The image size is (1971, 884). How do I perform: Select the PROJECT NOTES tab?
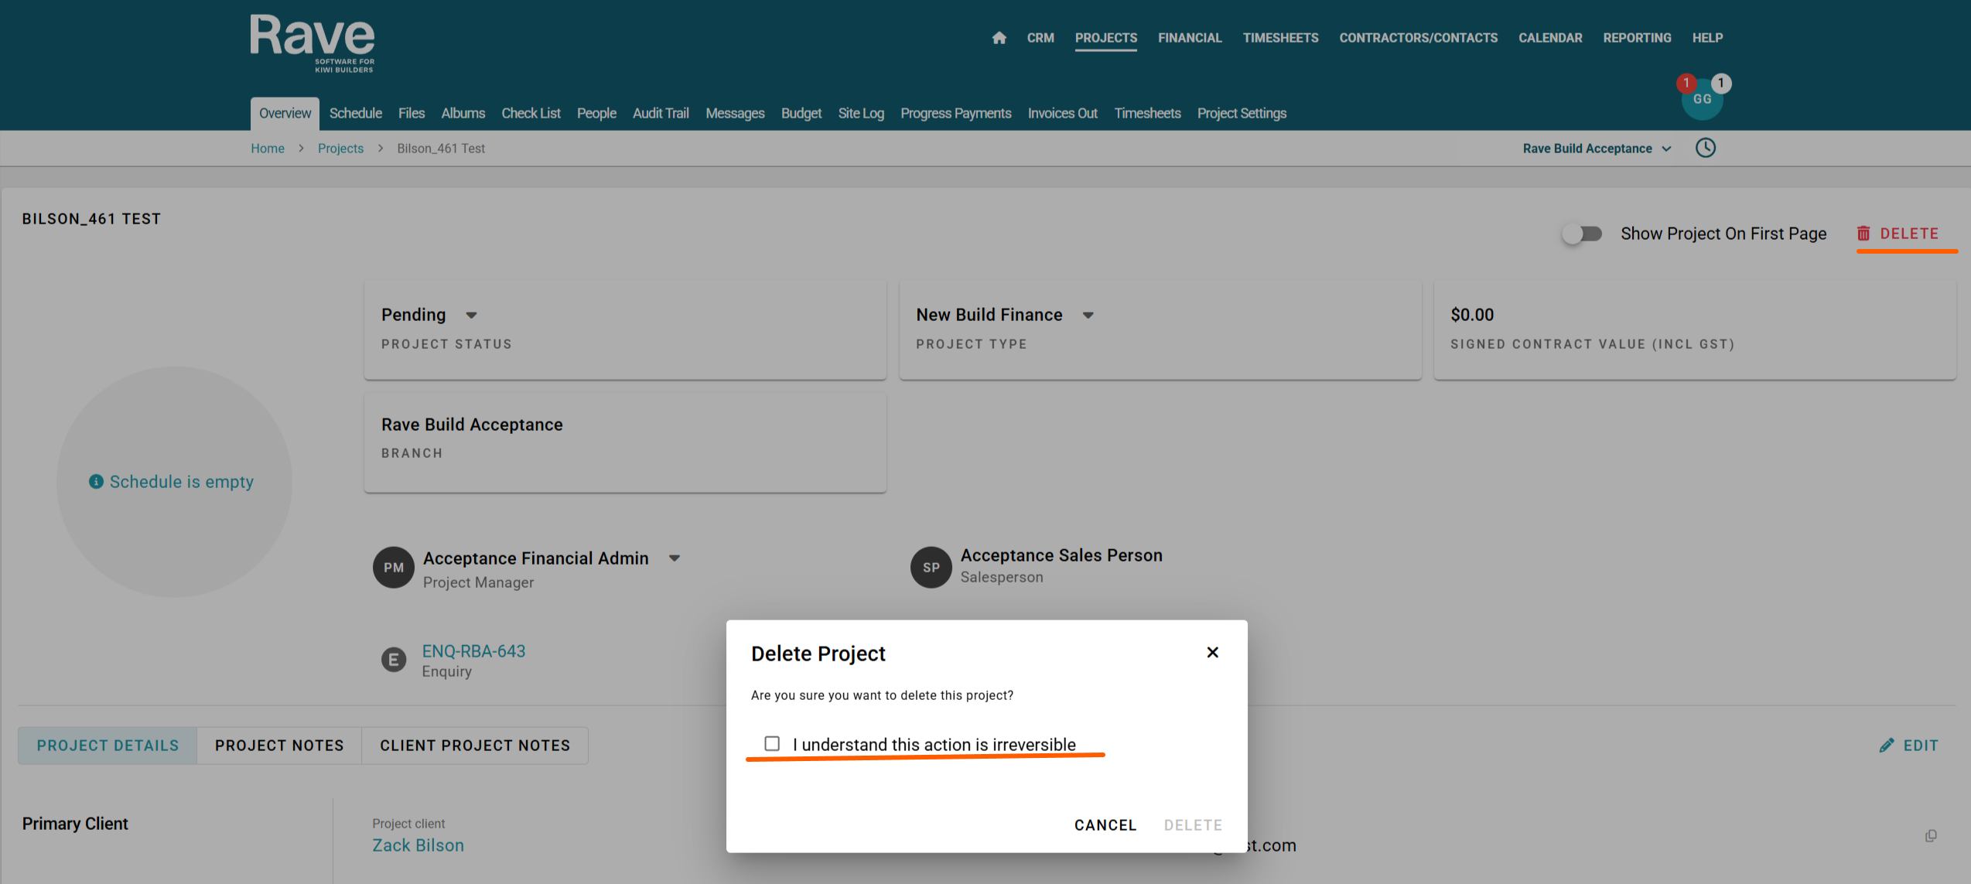[x=279, y=746]
